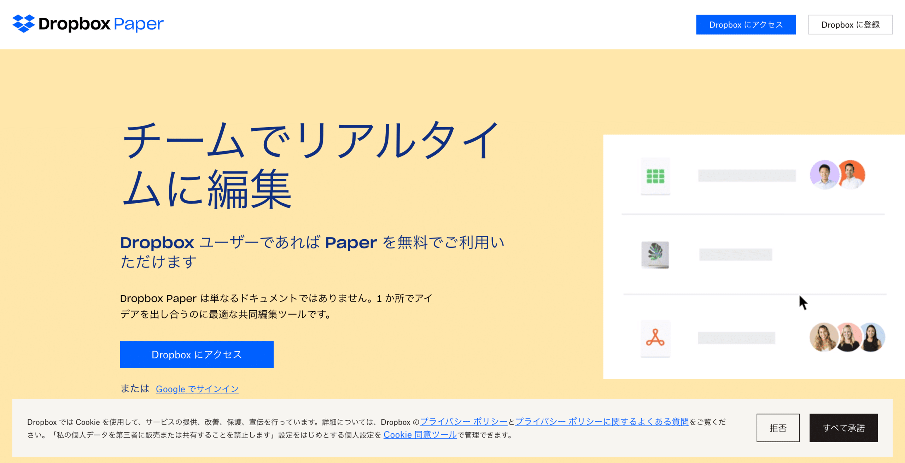Image resolution: width=905 pixels, height=463 pixels.
Task: Click the paragraph starting Dropbox Paper は単なる
Action: coord(276,306)
